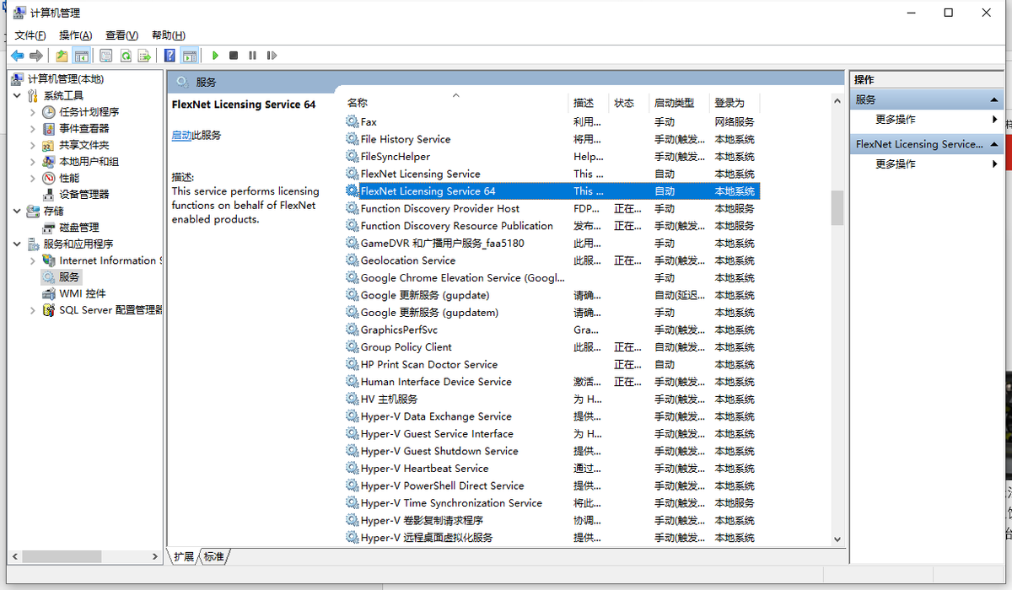Click the Up One Level folder icon
This screenshot has width=1012, height=590.
point(62,56)
